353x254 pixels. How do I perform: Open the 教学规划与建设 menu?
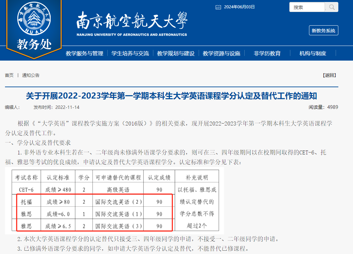click(x=176, y=54)
